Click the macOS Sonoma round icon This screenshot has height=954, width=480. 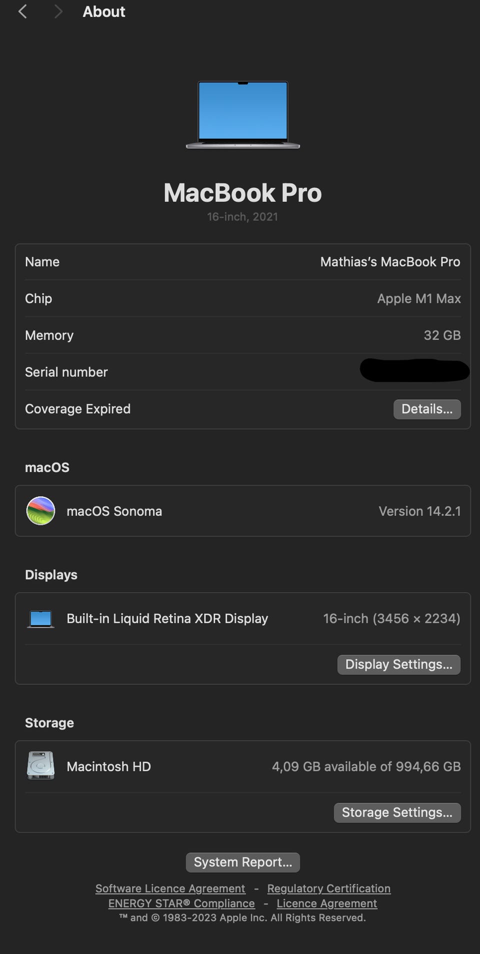coord(40,510)
